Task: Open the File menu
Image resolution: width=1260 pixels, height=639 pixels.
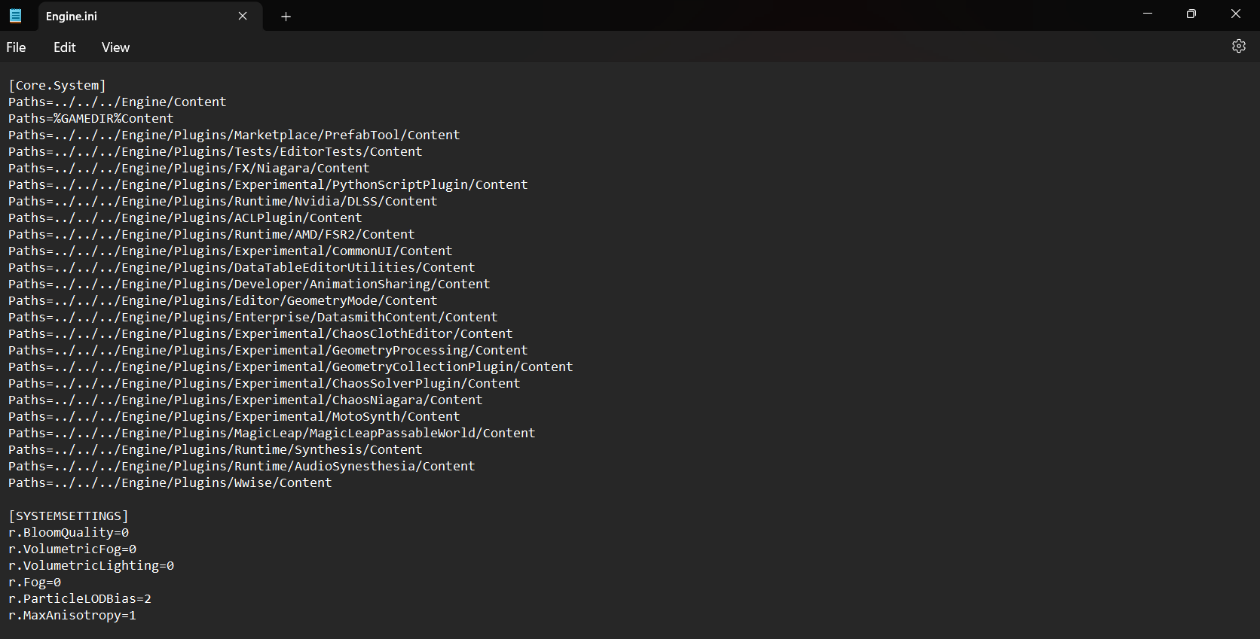Action: click(16, 47)
